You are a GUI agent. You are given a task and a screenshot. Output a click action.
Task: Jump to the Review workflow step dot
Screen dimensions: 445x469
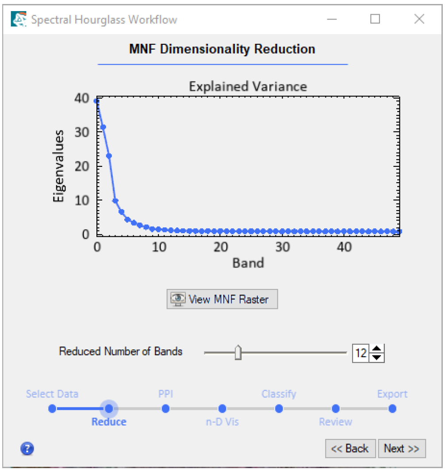click(x=335, y=408)
